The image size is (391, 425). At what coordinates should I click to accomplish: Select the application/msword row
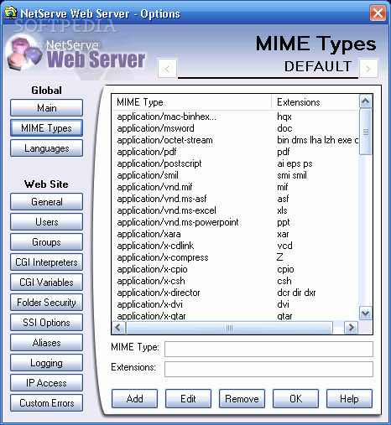click(x=235, y=128)
